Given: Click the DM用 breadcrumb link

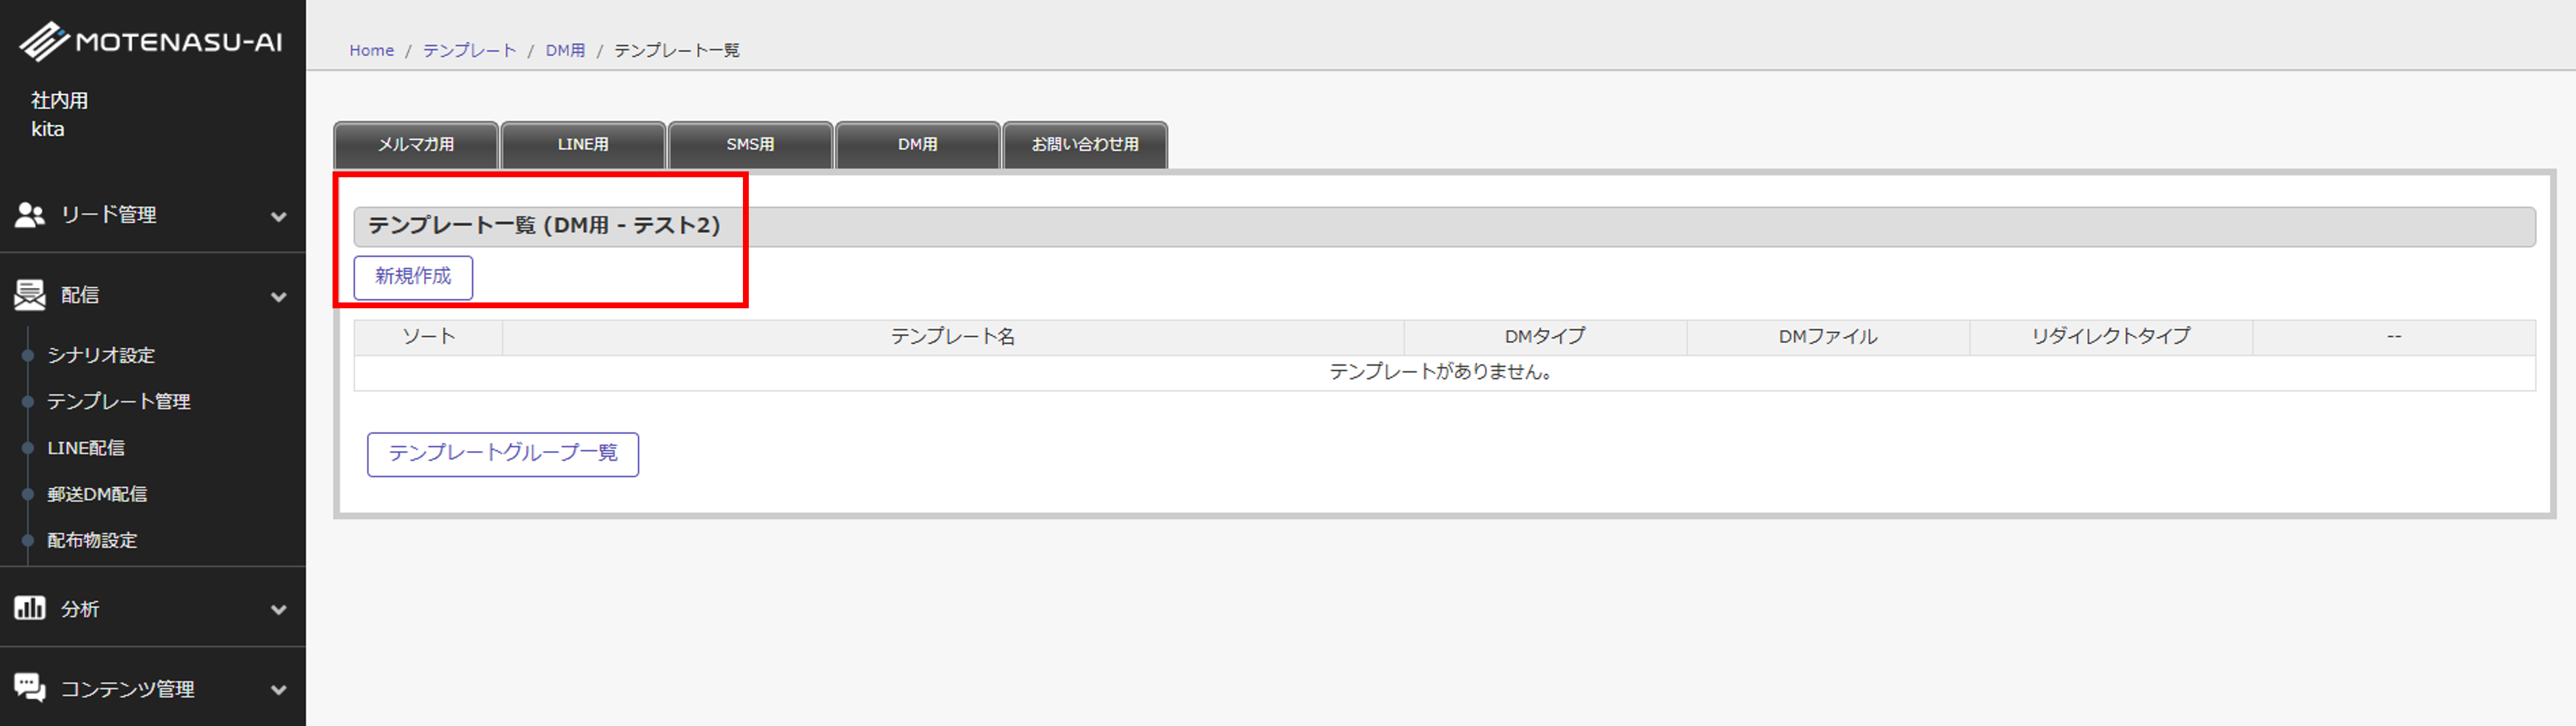Looking at the screenshot, I should tap(565, 50).
